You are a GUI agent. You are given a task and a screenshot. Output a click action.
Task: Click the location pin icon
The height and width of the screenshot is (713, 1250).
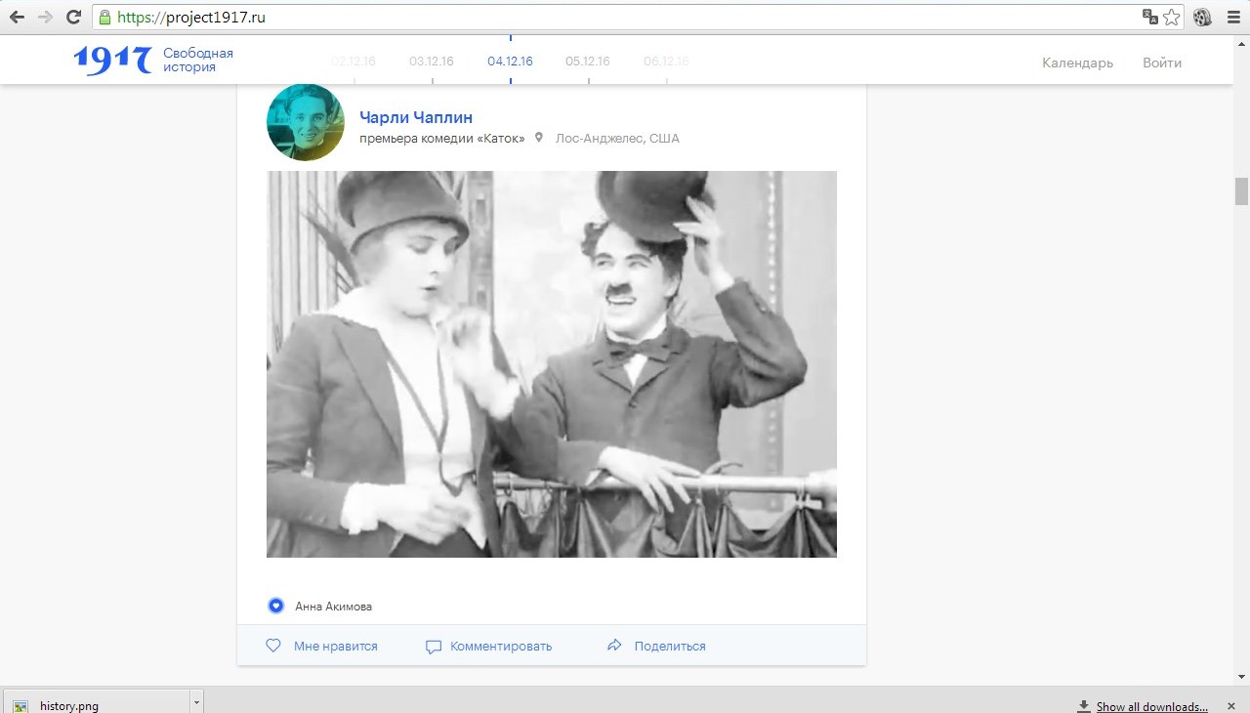(538, 138)
